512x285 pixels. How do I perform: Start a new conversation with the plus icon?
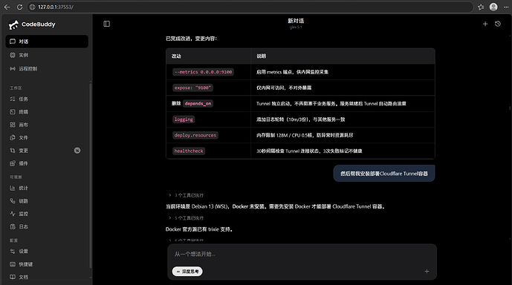pyautogui.click(x=485, y=24)
